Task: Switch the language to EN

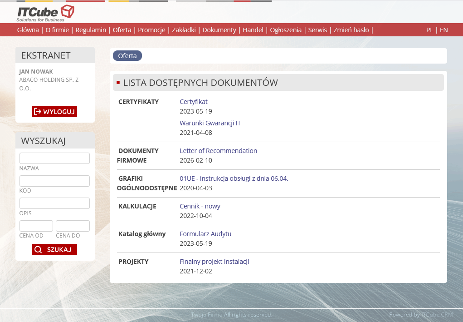Action: tap(444, 30)
